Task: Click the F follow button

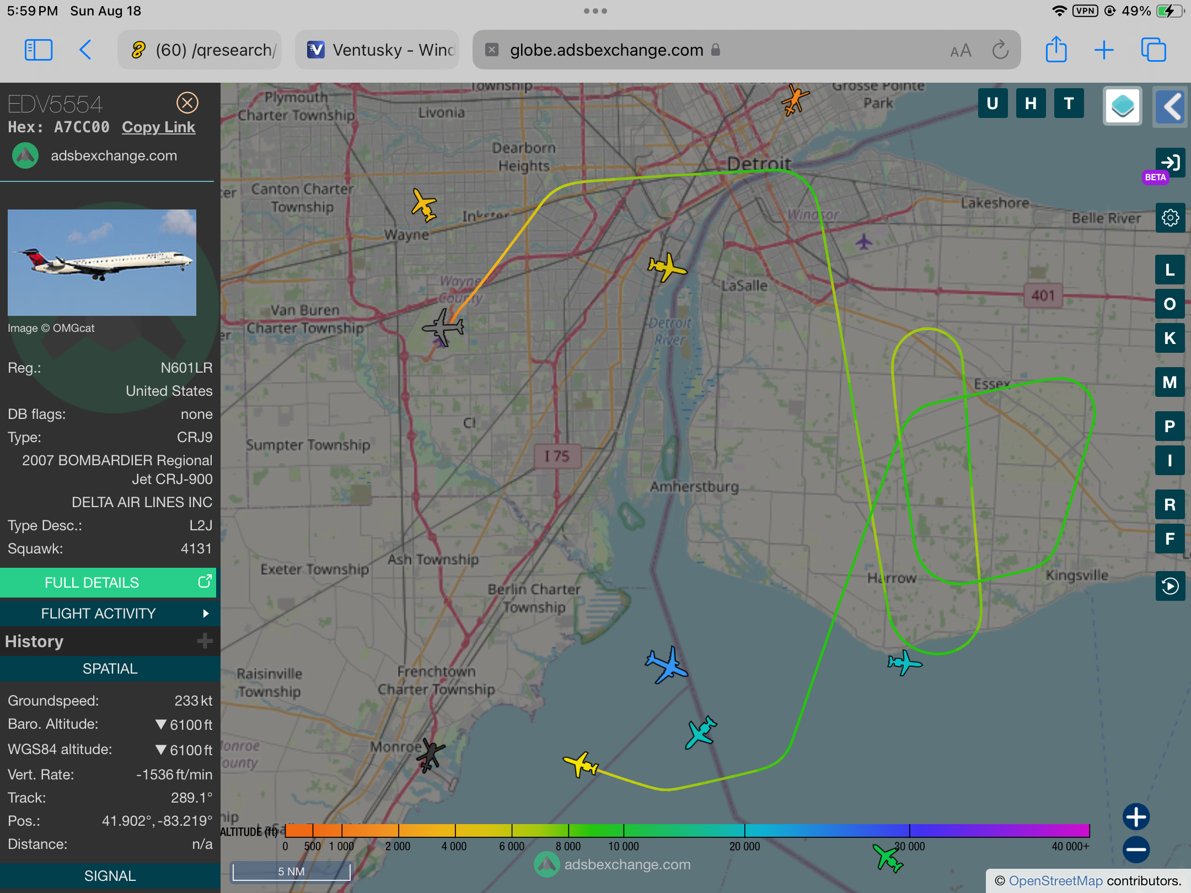Action: (x=1170, y=539)
